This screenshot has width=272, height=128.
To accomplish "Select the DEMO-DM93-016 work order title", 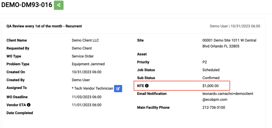I will coord(27,5).
